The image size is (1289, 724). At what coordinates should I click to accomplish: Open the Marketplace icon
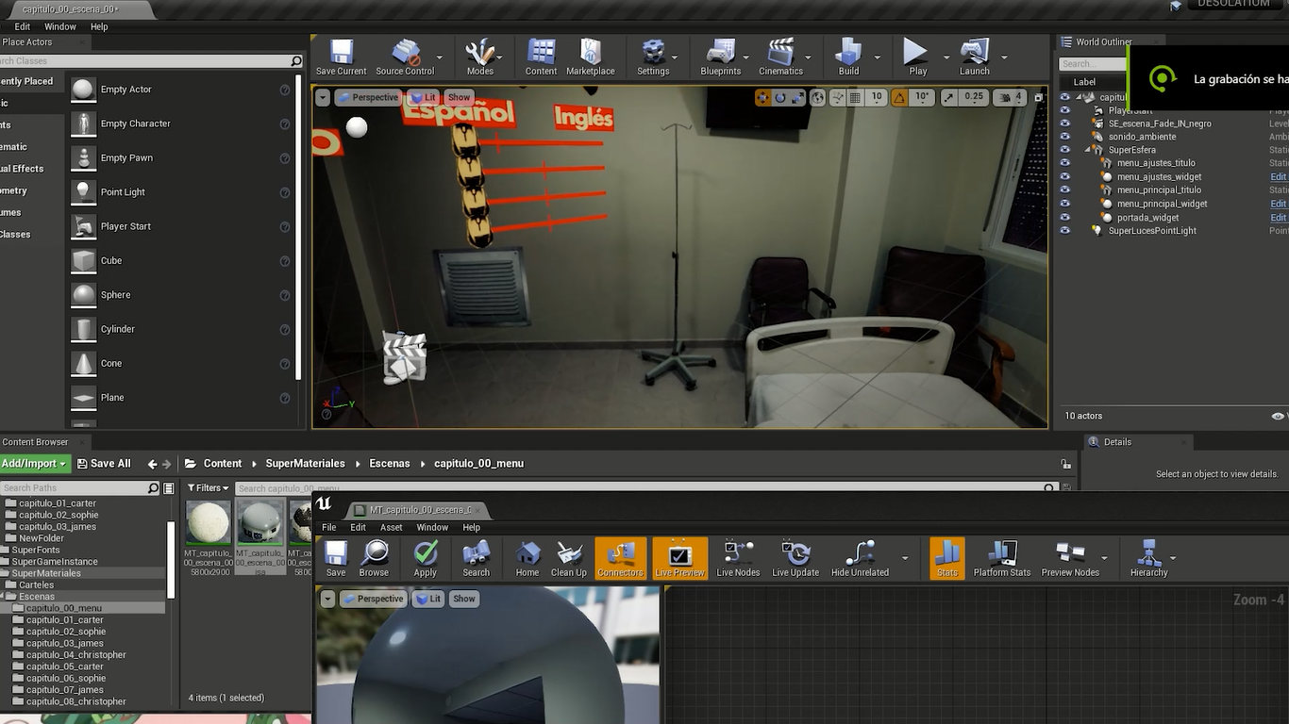pyautogui.click(x=591, y=58)
